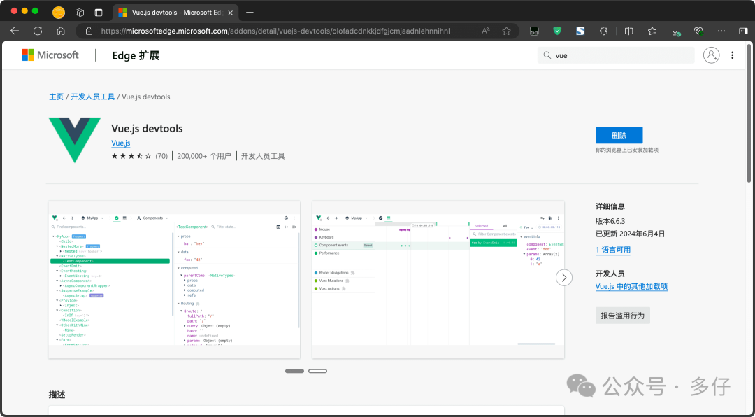
Task: Close the Vue.js devtools tab
Action: pos(231,13)
